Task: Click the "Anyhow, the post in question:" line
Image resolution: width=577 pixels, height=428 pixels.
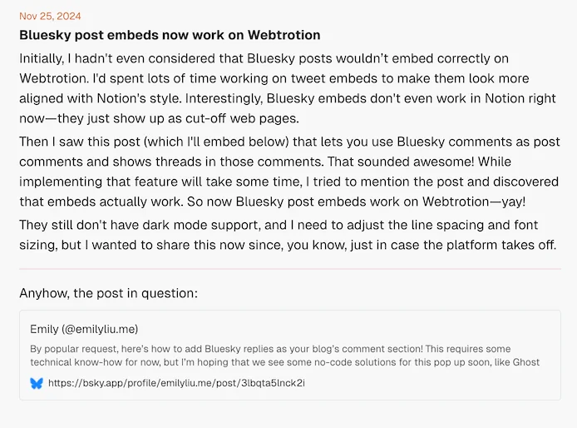Action: tap(109, 293)
